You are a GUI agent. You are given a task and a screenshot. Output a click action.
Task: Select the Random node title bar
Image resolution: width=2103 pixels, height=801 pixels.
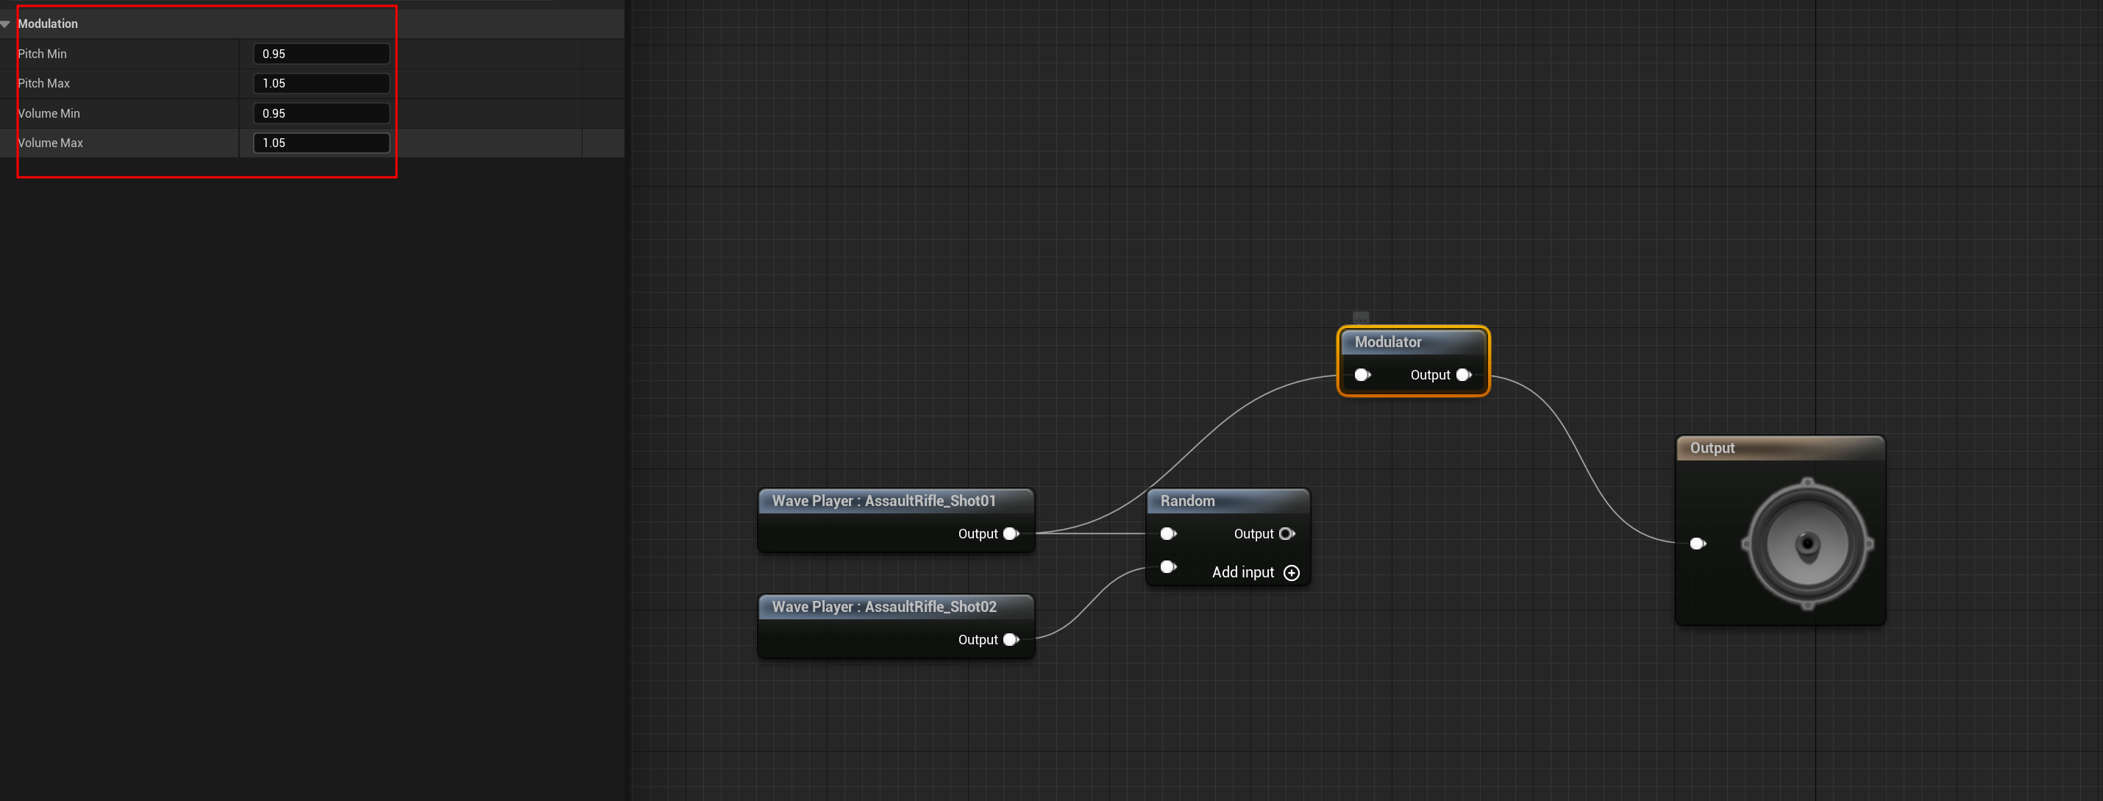point(1188,500)
